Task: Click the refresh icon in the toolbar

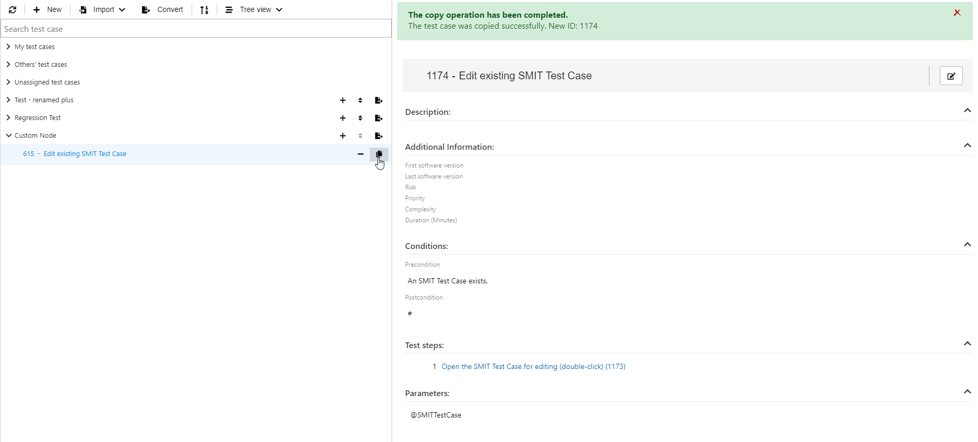Action: point(13,10)
